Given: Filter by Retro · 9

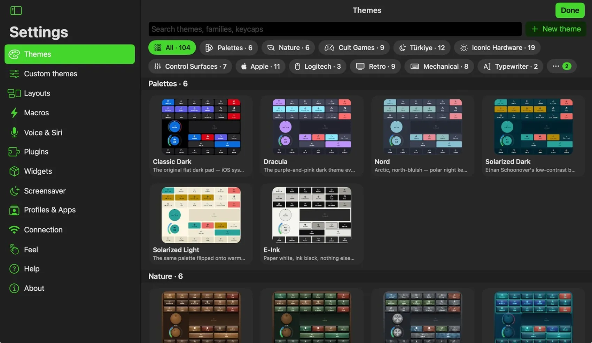Looking at the screenshot, I should tap(375, 66).
